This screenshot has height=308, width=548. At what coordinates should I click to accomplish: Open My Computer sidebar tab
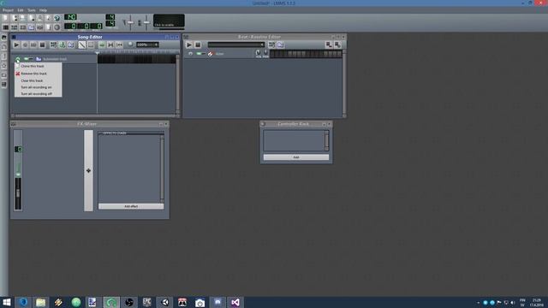[3, 85]
